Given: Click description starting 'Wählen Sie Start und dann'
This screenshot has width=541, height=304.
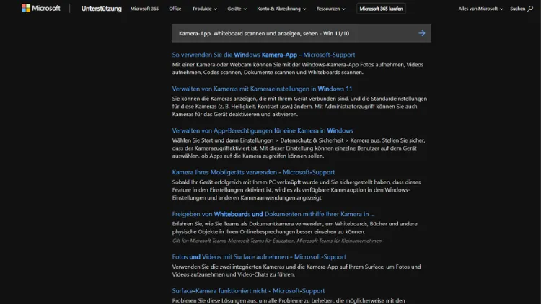Looking at the screenshot, I should 299,148.
